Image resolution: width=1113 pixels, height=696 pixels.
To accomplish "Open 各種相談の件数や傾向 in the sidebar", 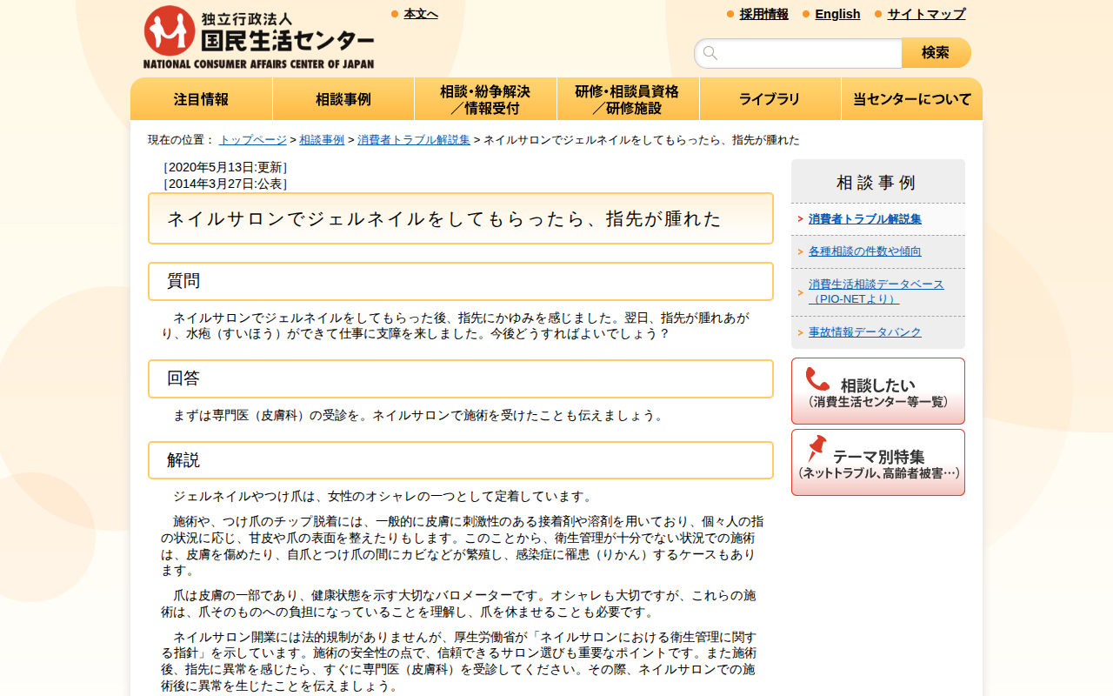I will pos(865,251).
